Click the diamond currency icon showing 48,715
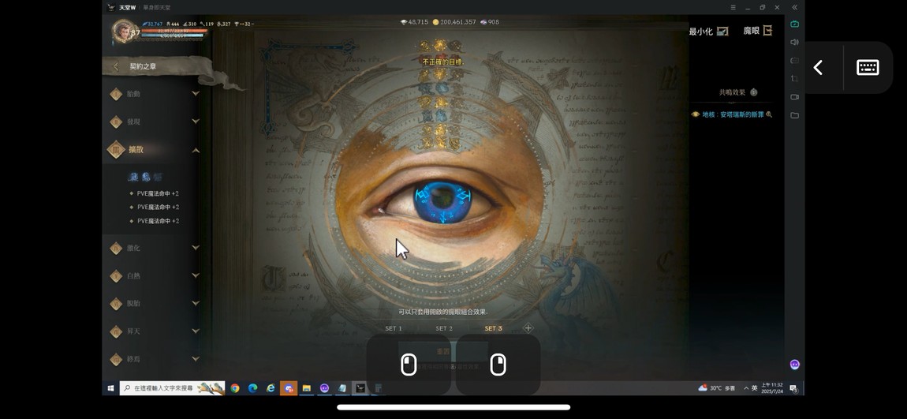907x419 pixels. tap(404, 22)
